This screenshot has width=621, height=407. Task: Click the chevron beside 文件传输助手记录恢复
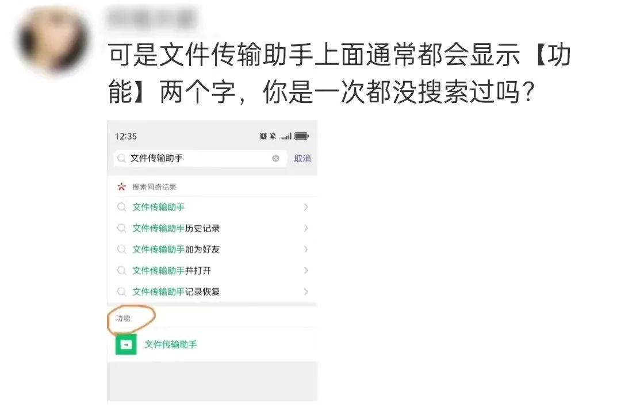point(306,292)
